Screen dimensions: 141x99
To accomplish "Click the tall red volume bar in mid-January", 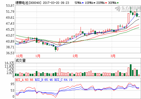I will (x=60, y=72).
